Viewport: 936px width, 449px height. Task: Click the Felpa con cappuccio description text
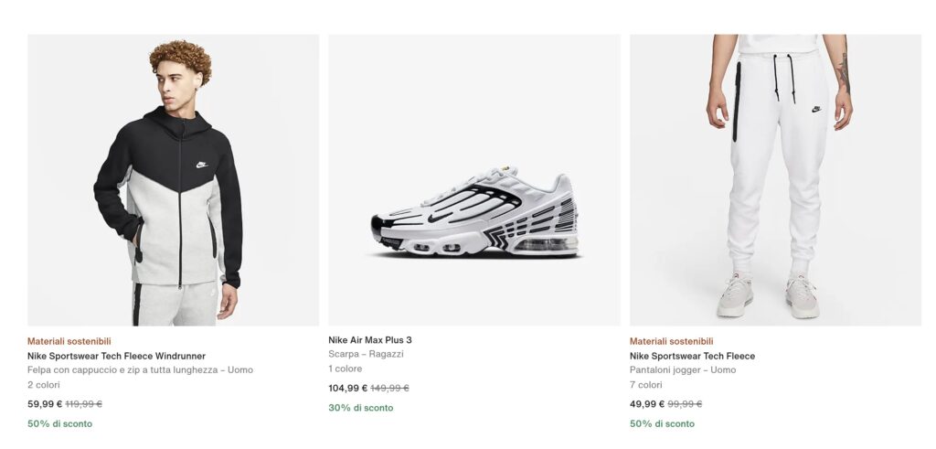point(140,370)
